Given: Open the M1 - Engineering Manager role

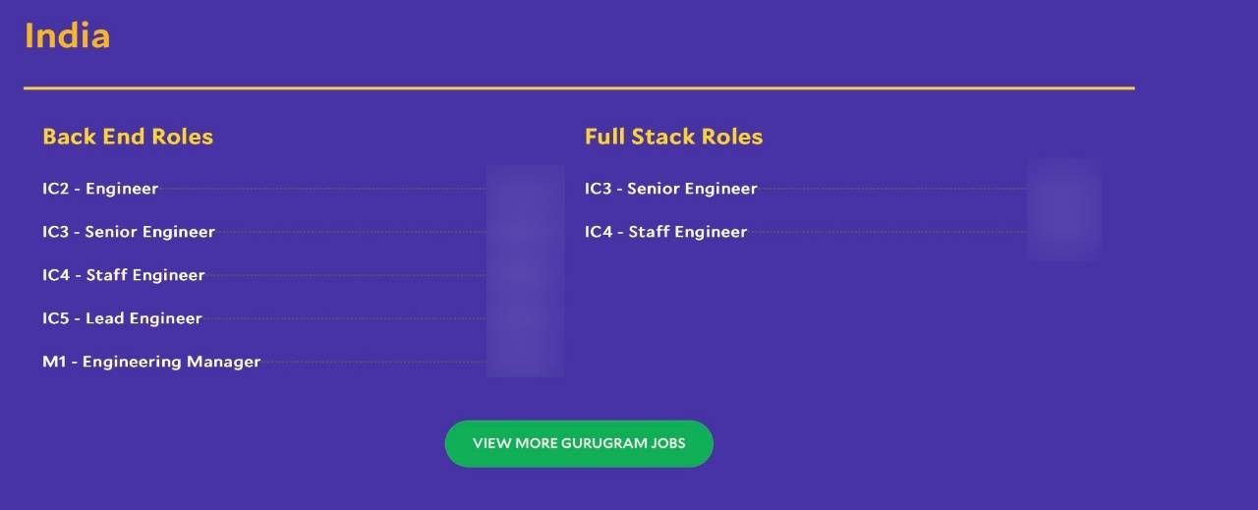Looking at the screenshot, I should coord(151,362).
